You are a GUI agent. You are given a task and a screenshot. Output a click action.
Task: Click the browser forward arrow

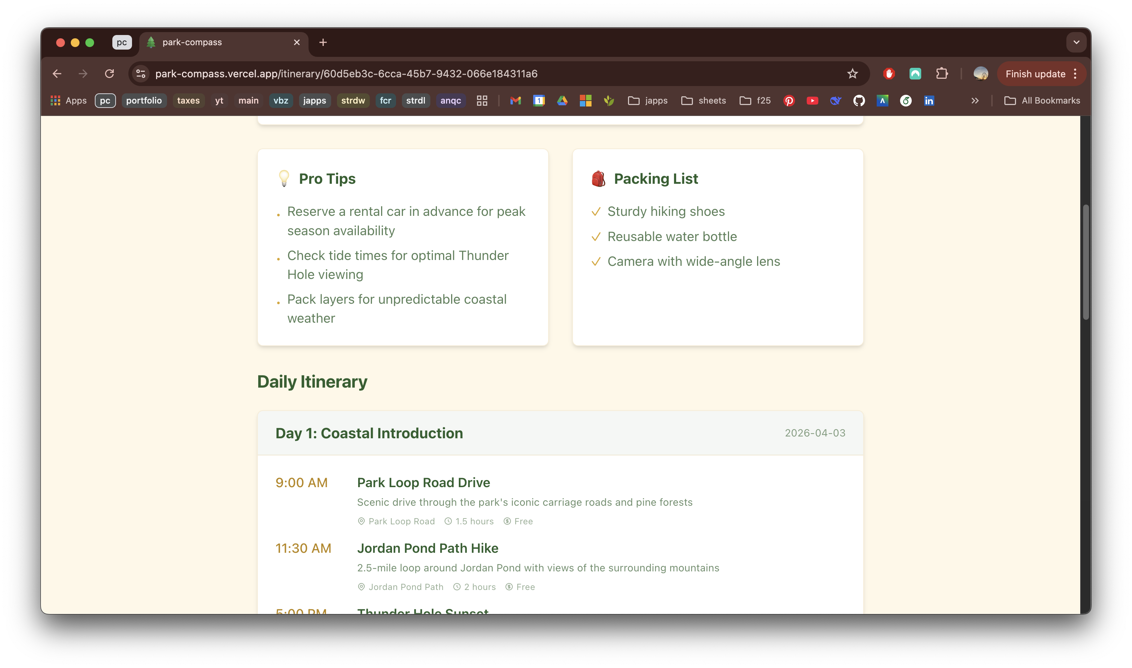pos(83,74)
